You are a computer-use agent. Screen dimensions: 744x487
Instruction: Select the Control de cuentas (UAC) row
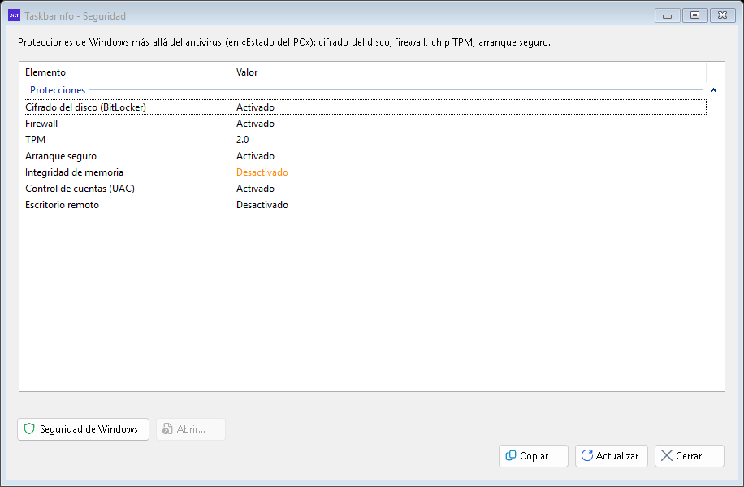(365, 189)
